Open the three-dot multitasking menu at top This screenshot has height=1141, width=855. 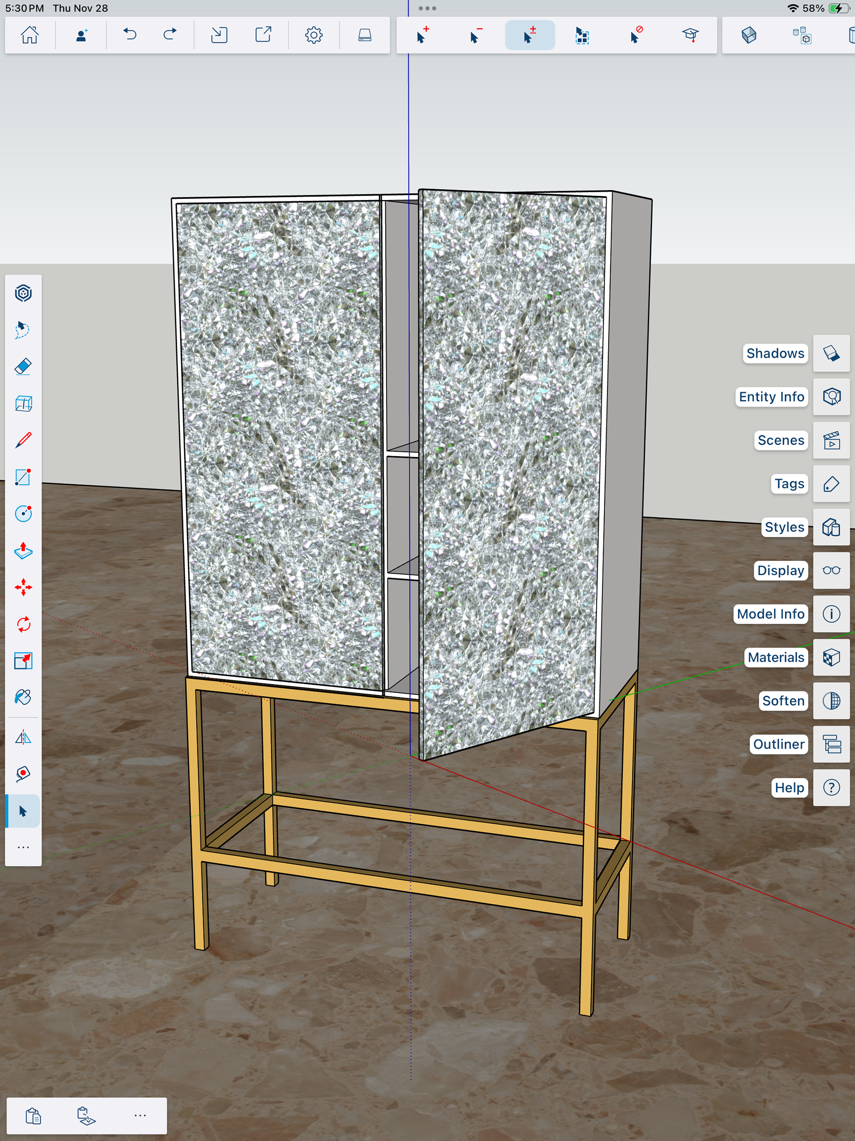click(x=427, y=8)
